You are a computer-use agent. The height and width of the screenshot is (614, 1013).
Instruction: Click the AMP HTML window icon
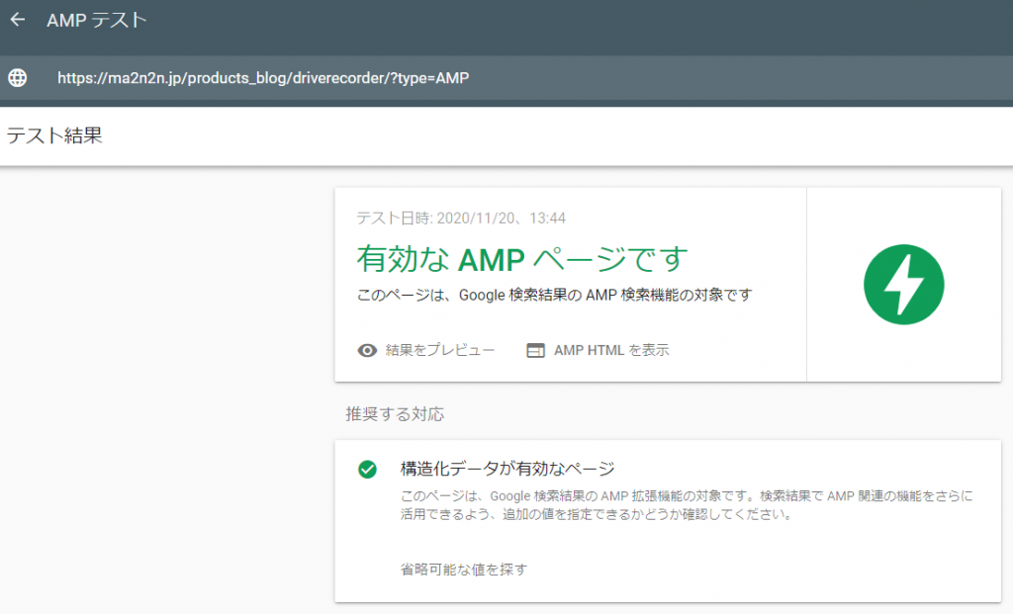pyautogui.click(x=535, y=350)
